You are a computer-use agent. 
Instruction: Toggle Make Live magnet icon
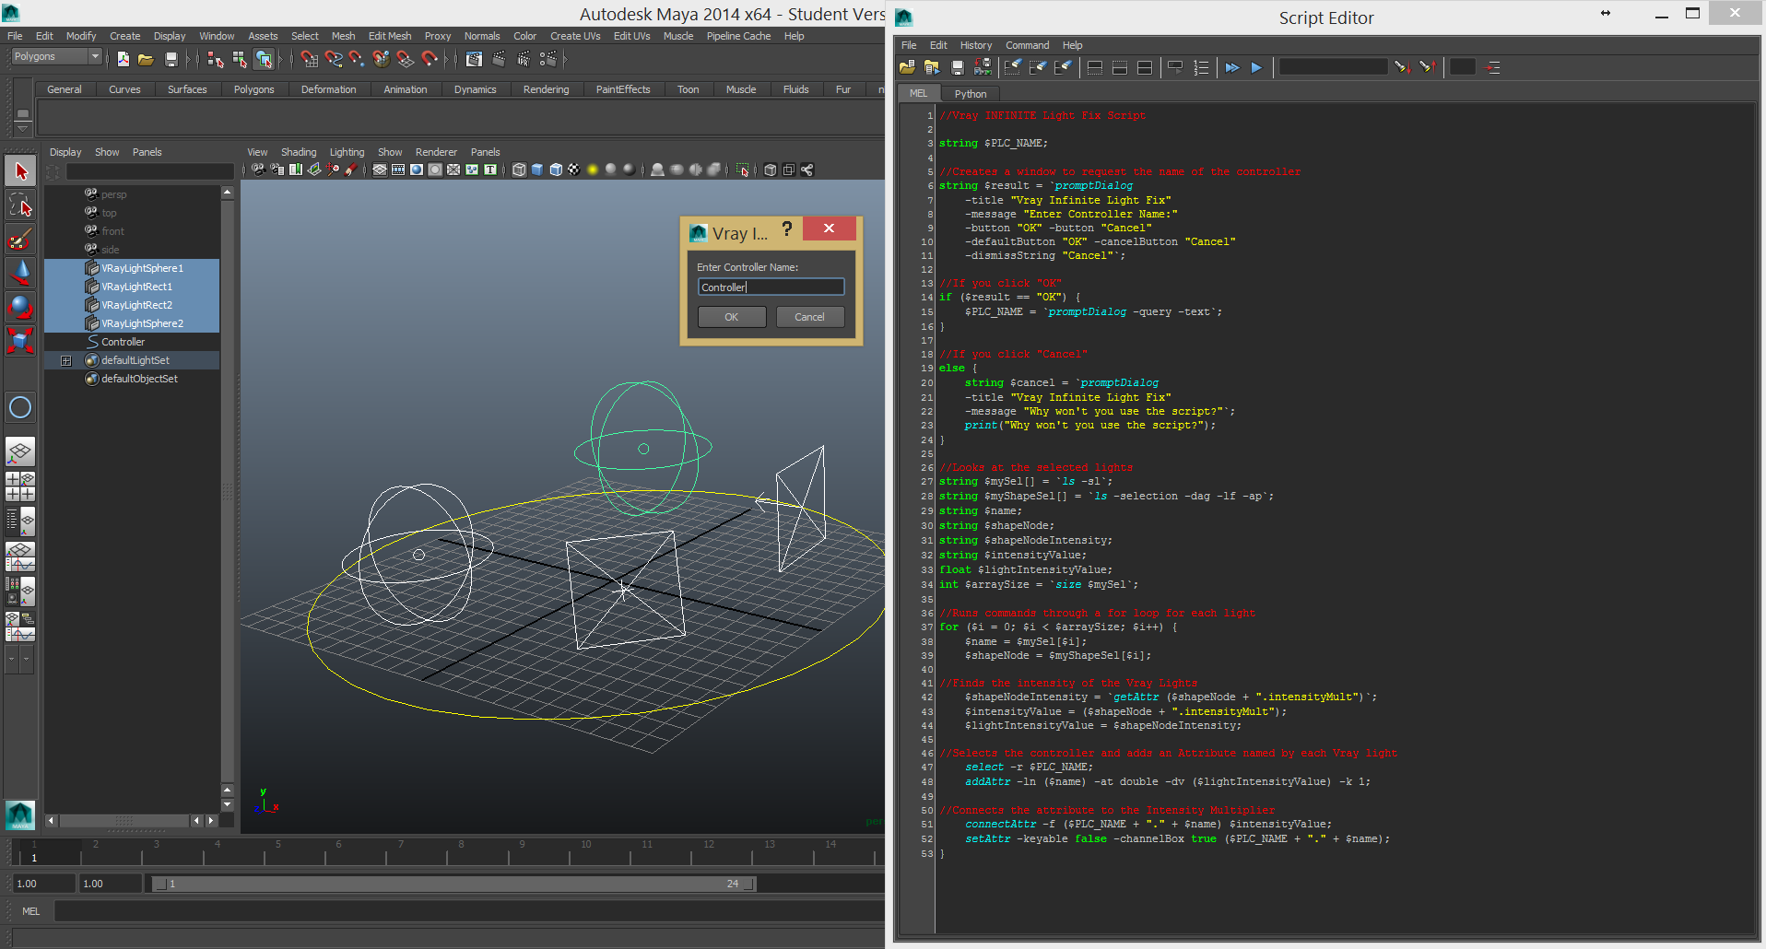430,59
